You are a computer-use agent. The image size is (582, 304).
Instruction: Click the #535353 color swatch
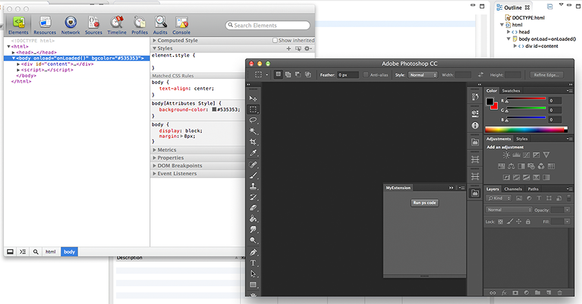(214, 109)
